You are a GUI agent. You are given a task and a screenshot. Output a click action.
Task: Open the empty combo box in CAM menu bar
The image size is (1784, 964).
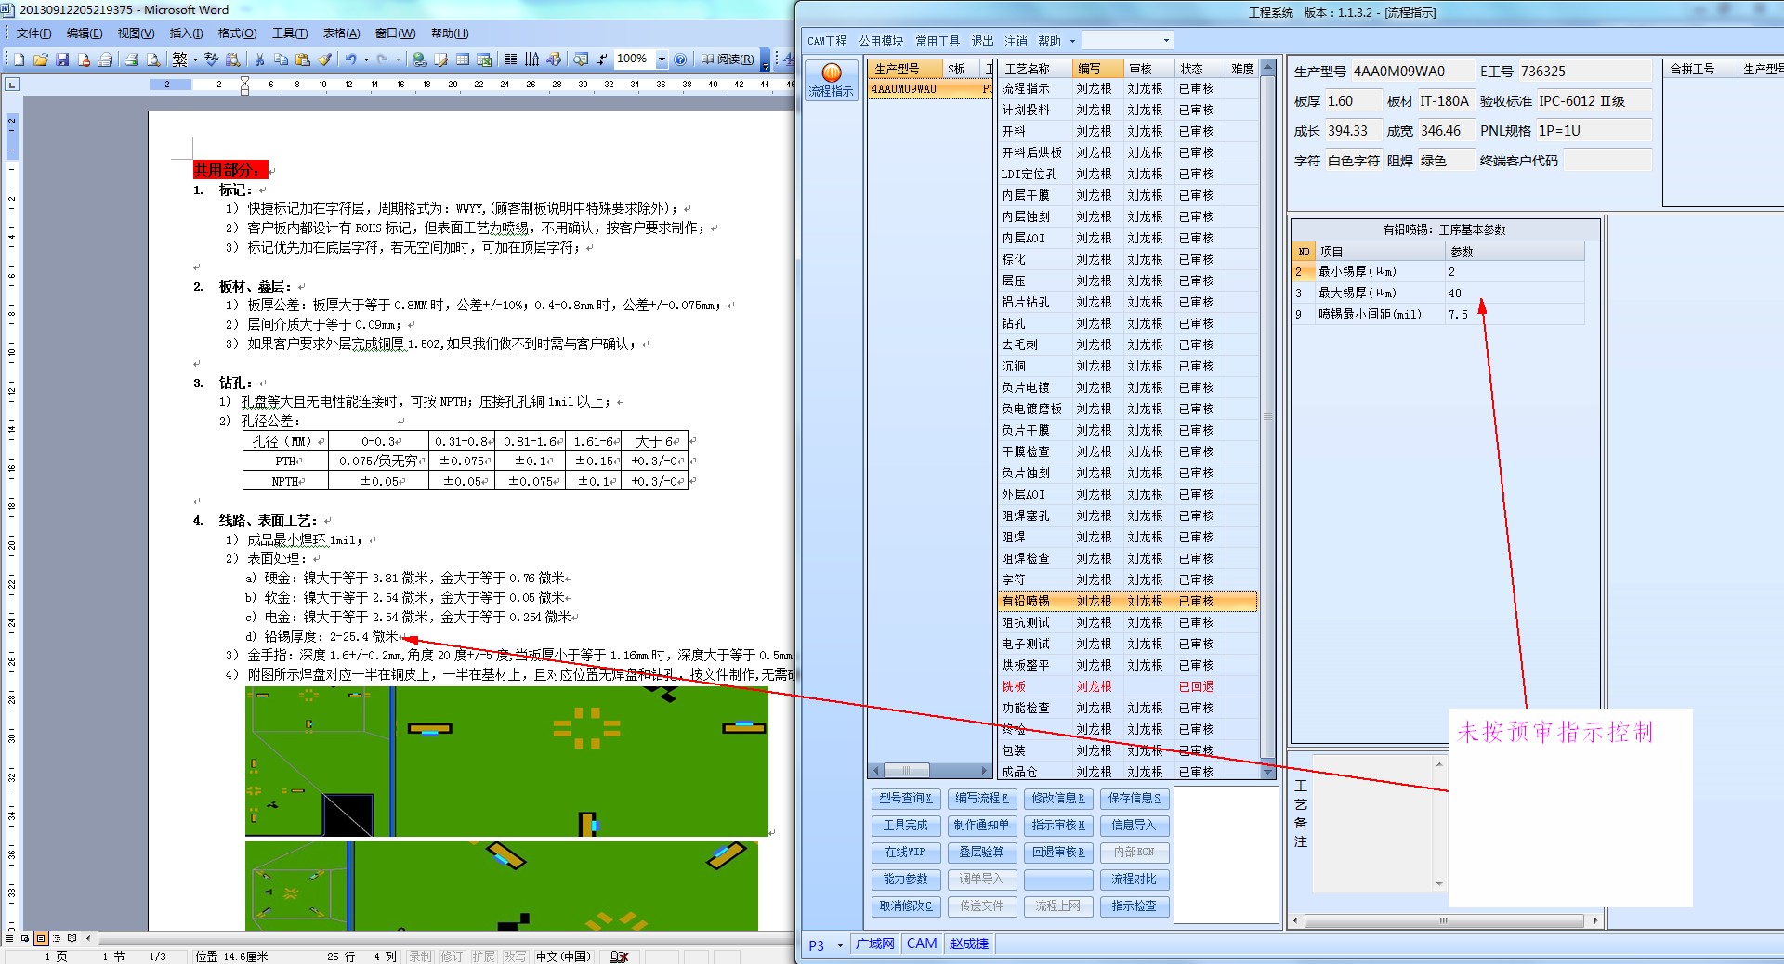click(1128, 41)
